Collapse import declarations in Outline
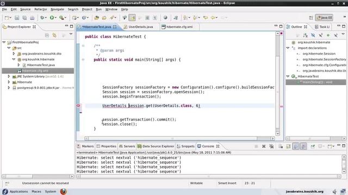The height and width of the screenshot is (195, 348). [288, 48]
